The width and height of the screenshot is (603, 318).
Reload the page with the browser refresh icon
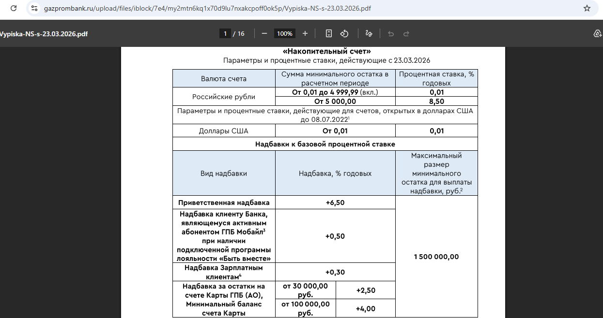(14, 8)
